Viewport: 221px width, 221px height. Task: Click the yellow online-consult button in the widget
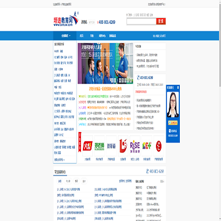point(173,123)
